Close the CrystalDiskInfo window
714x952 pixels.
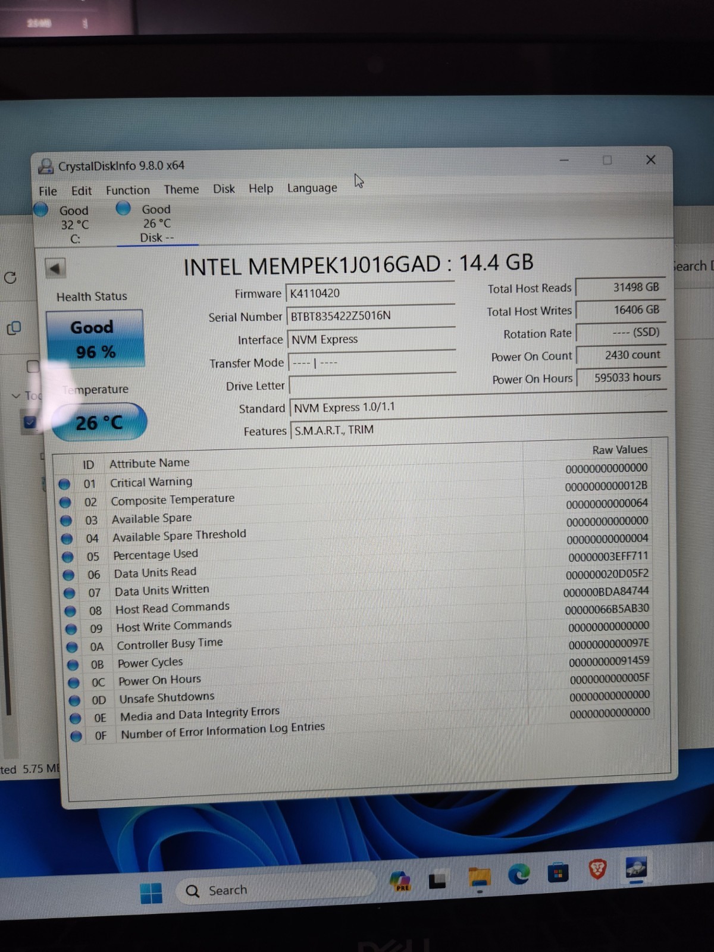[651, 159]
